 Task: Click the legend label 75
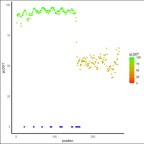coord(138,64)
